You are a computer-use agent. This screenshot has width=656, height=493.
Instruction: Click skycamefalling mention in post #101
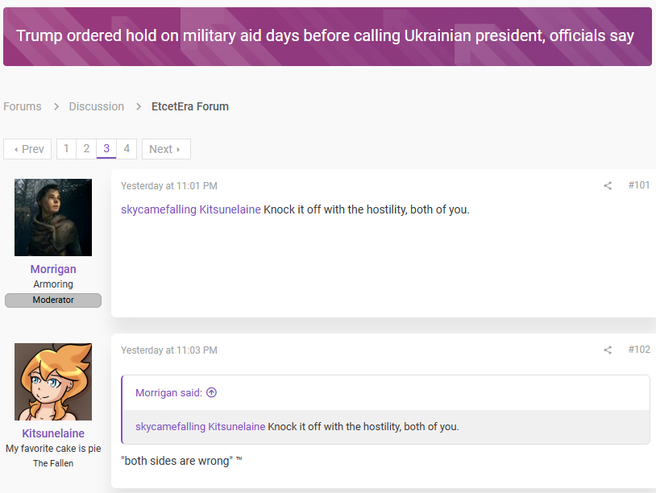pos(159,209)
